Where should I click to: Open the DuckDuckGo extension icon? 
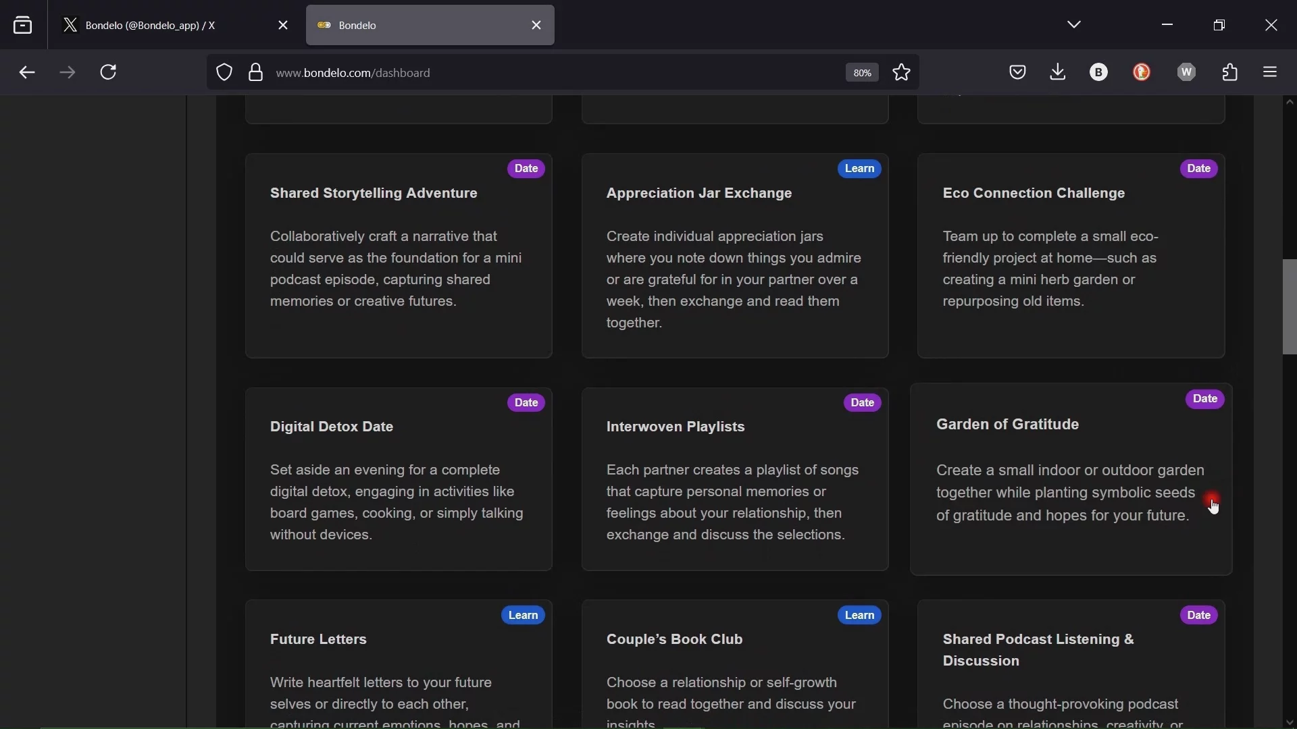pyautogui.click(x=1142, y=72)
